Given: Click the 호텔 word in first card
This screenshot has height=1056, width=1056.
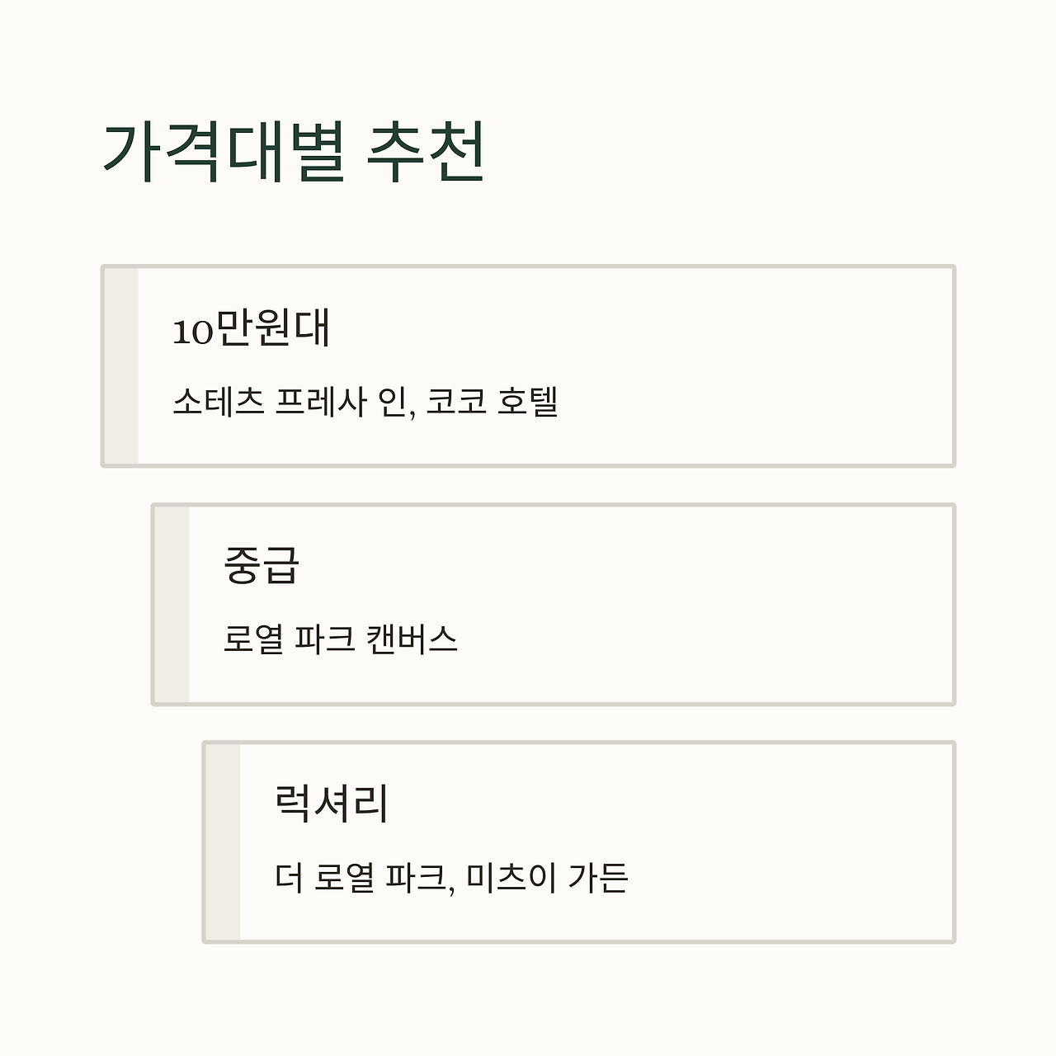Looking at the screenshot, I should pyautogui.click(x=528, y=402).
